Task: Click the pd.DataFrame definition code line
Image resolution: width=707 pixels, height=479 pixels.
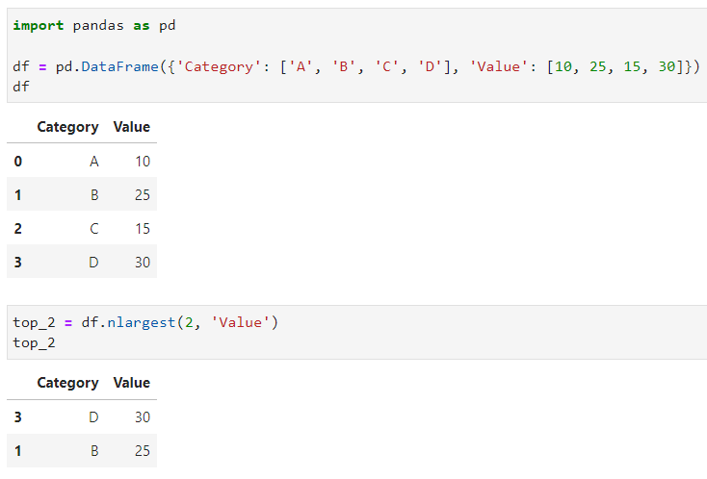Action: pyautogui.click(x=356, y=66)
